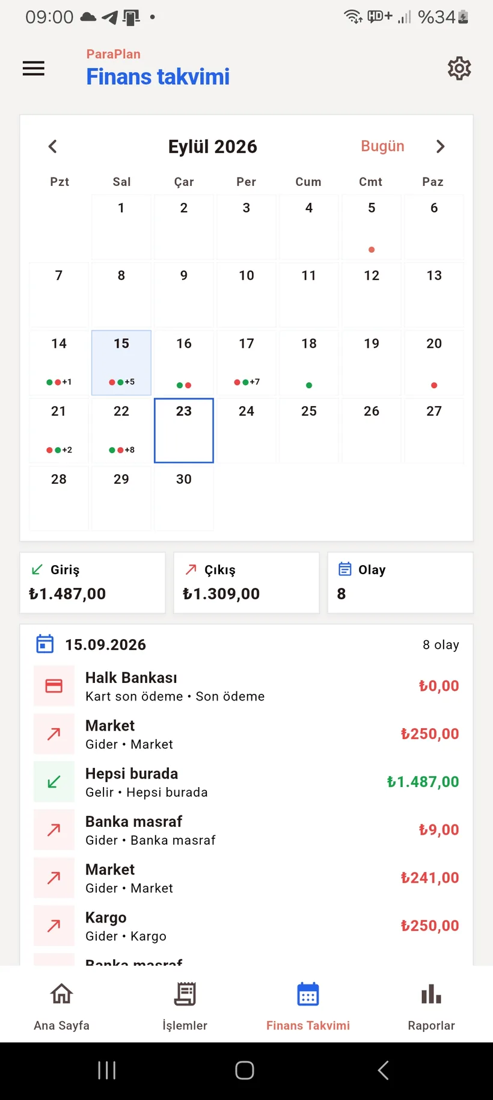Open the Eylül 2026 month title
This screenshot has height=1100, width=493.
tap(213, 147)
